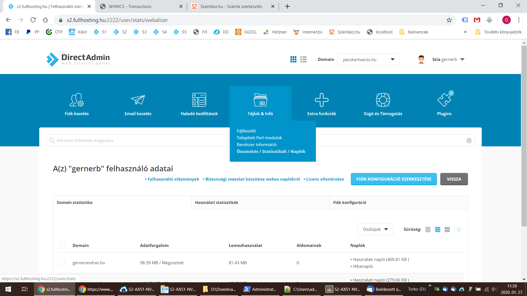Sort by the Adatforgalom column header

tap(154, 246)
